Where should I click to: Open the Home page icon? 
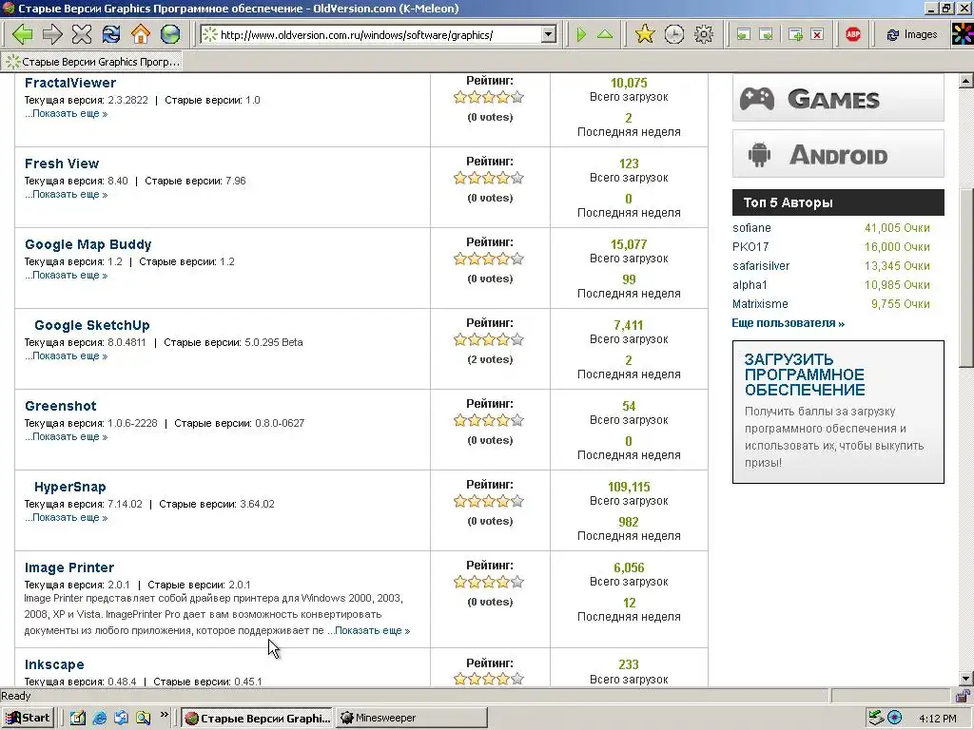pyautogui.click(x=141, y=34)
